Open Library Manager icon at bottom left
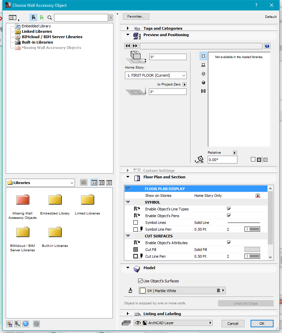 pos(9,324)
